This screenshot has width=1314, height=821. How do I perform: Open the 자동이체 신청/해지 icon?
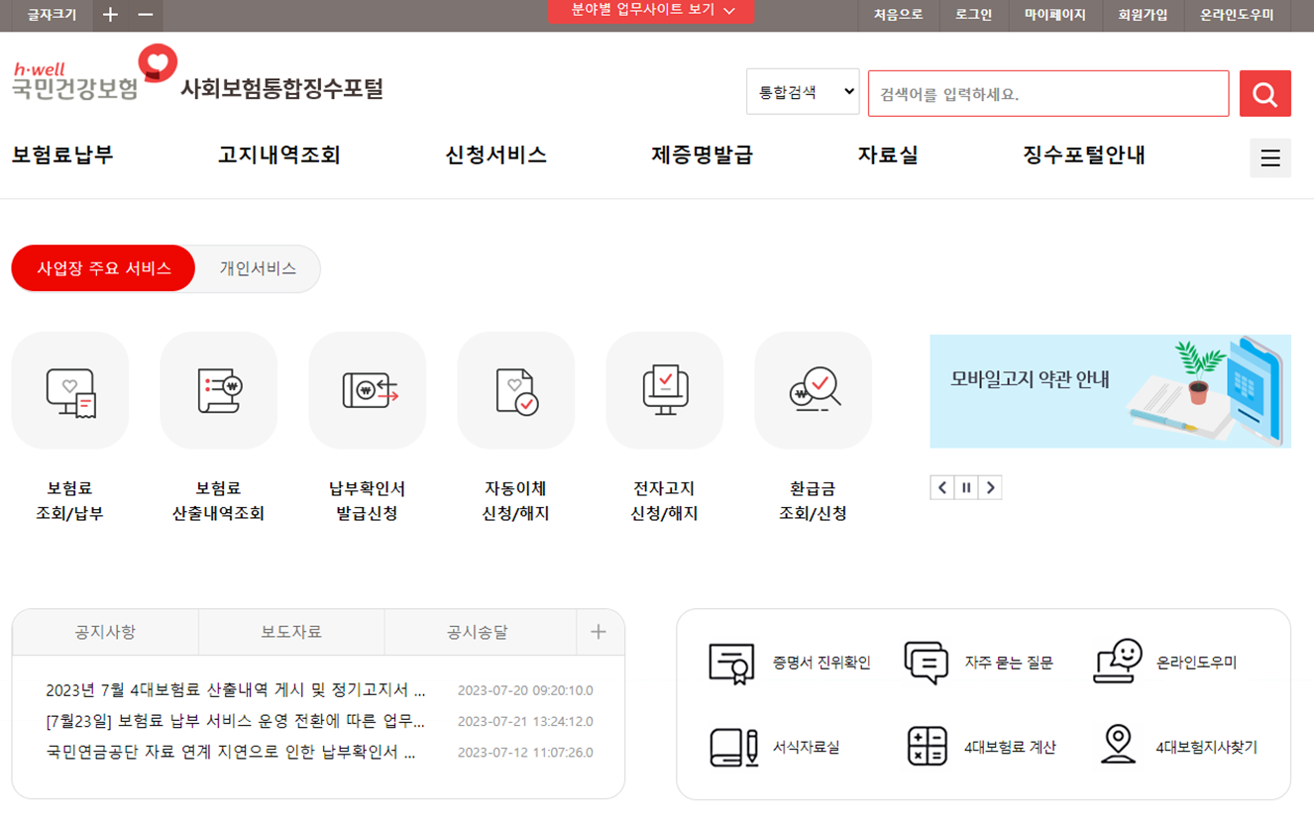pyautogui.click(x=516, y=390)
